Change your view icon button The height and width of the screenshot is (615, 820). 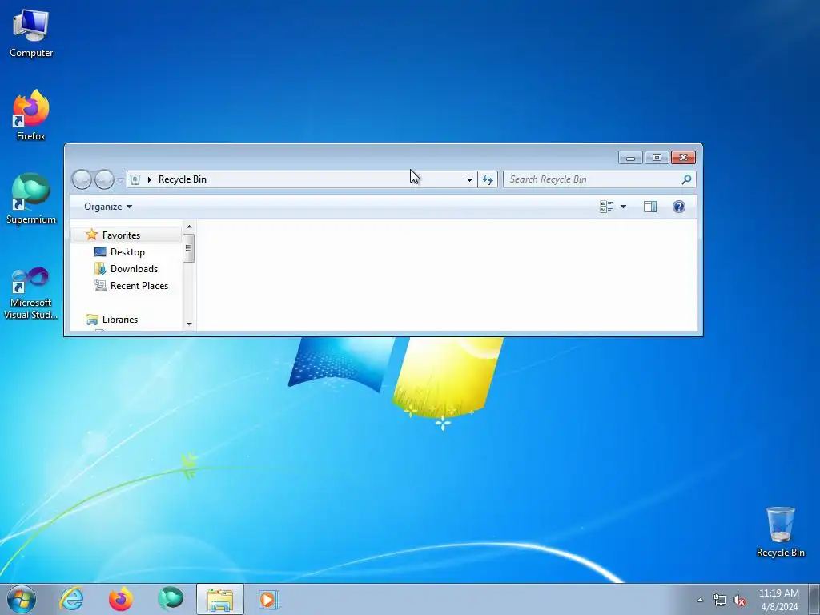tap(606, 207)
